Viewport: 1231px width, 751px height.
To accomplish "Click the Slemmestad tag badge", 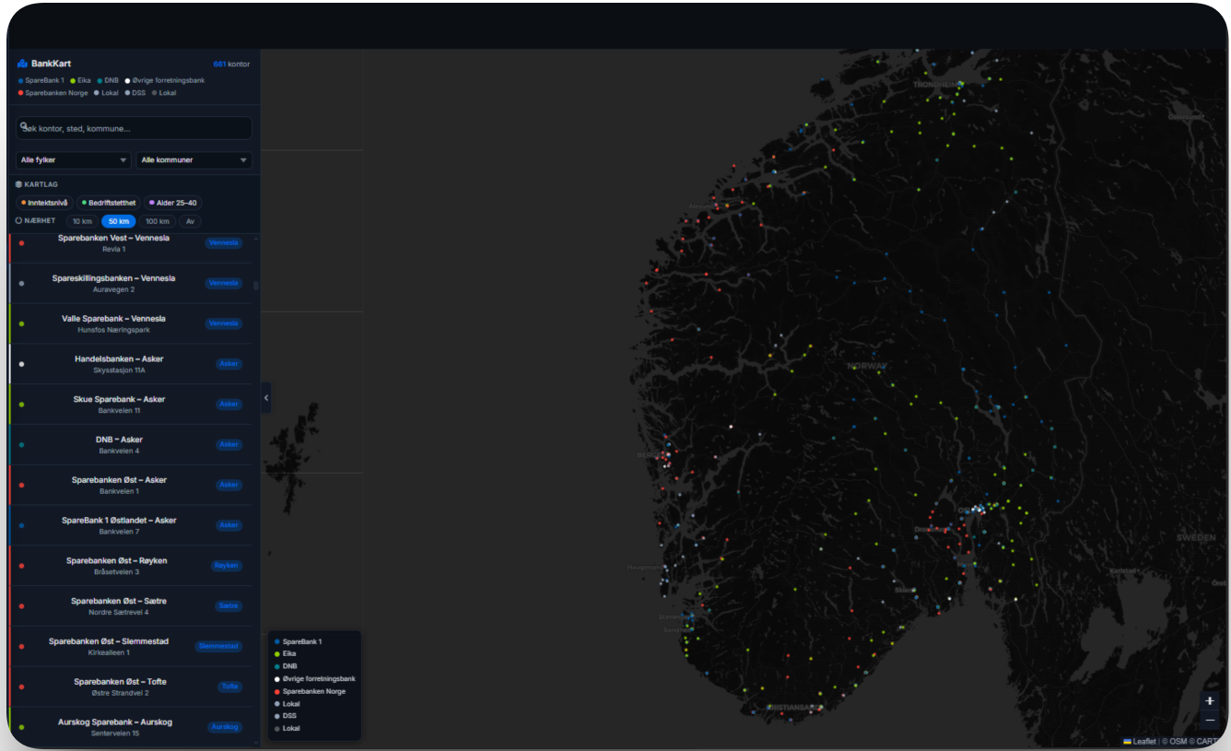I will [x=218, y=646].
